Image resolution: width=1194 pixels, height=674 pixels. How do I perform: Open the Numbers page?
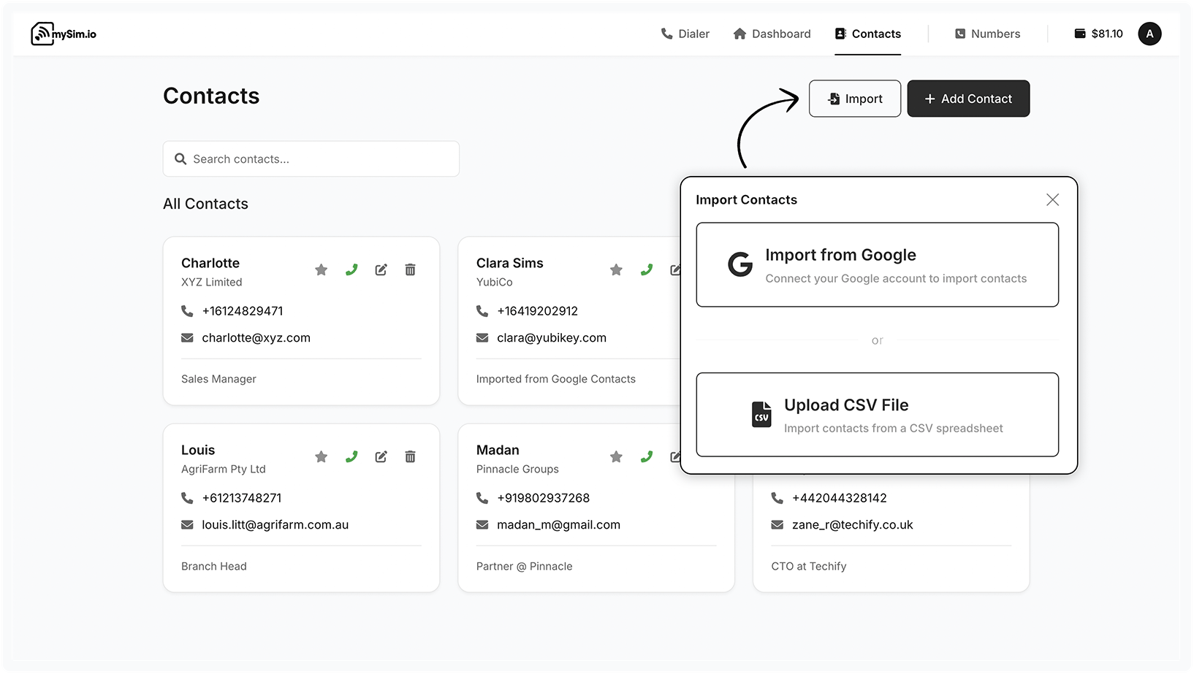tap(987, 34)
